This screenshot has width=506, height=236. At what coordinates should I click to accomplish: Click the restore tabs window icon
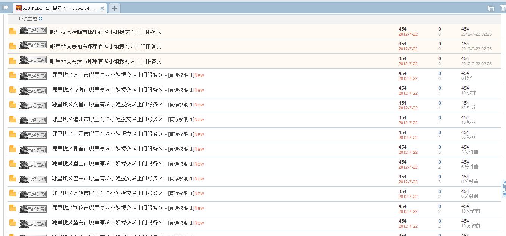pos(491,8)
